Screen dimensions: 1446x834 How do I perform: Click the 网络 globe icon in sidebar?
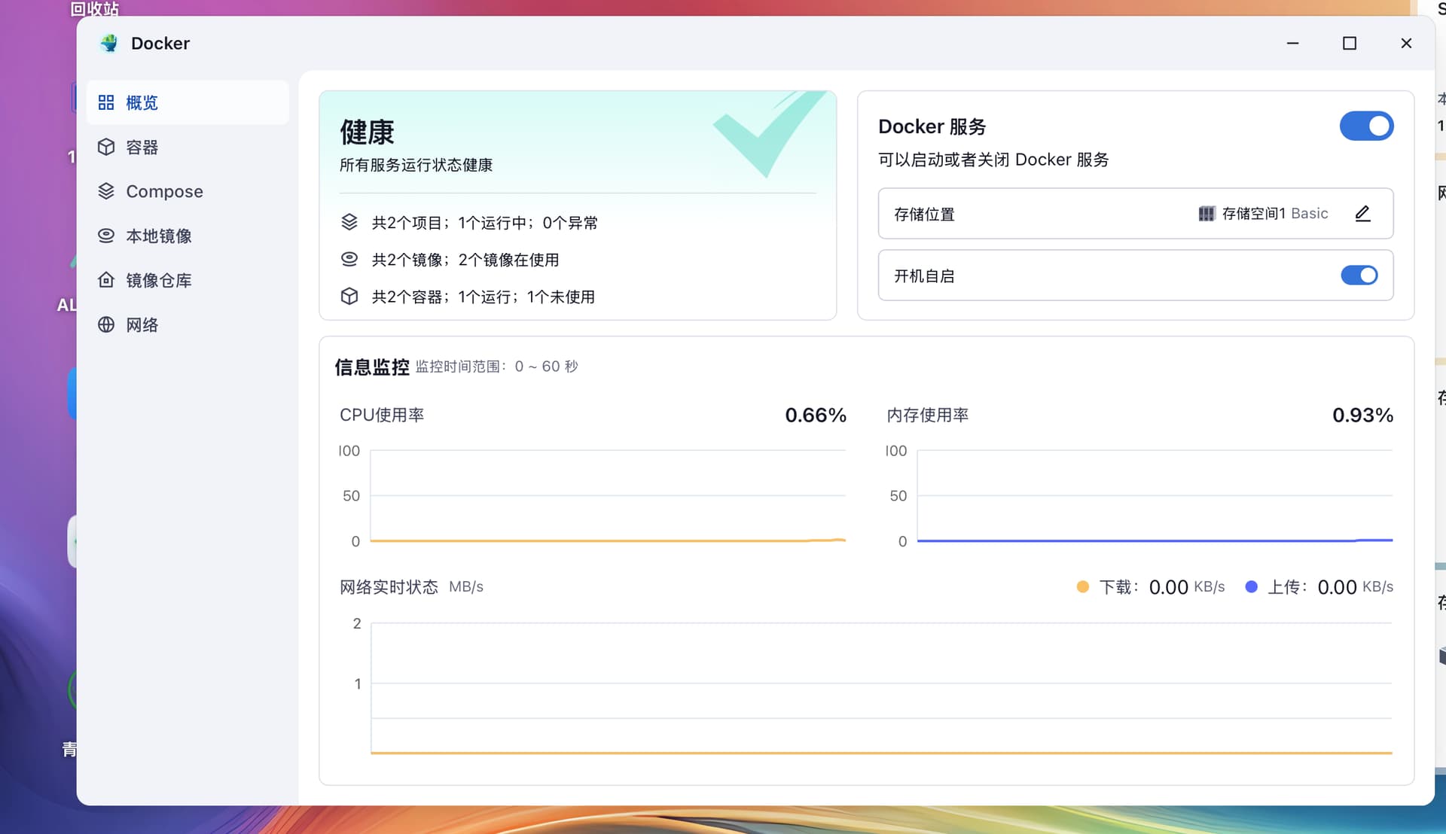(106, 324)
